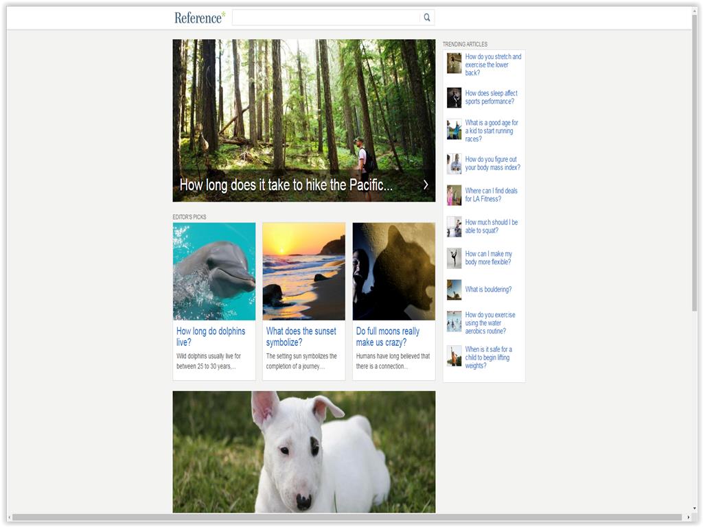This screenshot has height=527, width=703.
Task: Open 'How much should I be able to squat?'
Action: (x=491, y=226)
